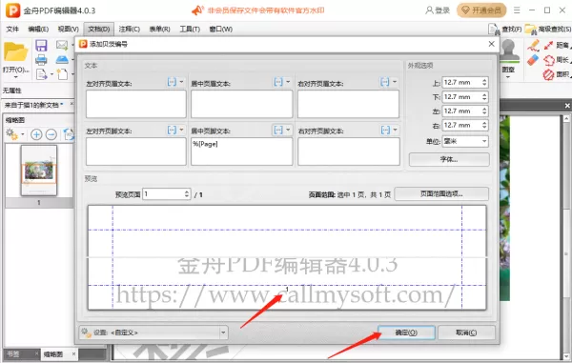Click the 图章 stamp tool icon
This screenshot has height=363, width=572.
pyautogui.click(x=508, y=51)
